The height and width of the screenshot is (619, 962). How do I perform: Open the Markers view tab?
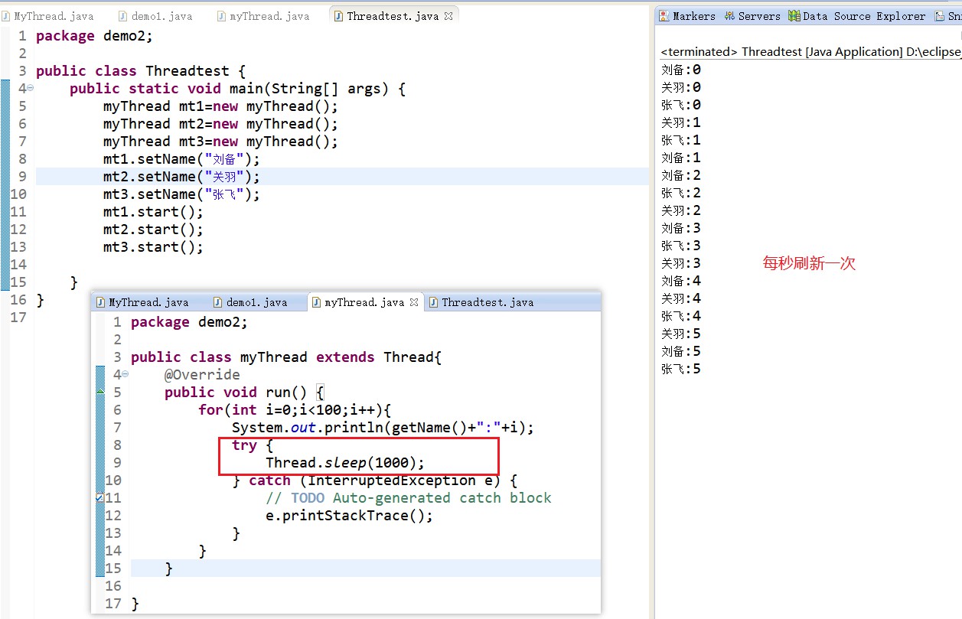click(687, 16)
